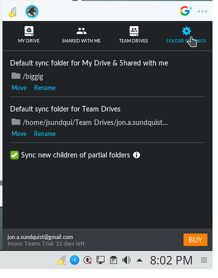The width and height of the screenshot is (218, 278).
Task: Show info about syncing partial folder children
Action: pyautogui.click(x=136, y=155)
